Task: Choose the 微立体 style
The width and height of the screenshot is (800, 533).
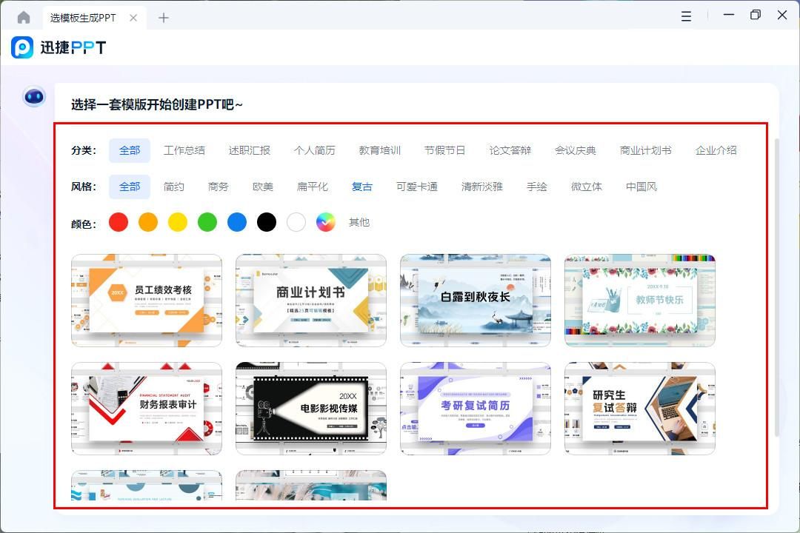Action: (587, 187)
